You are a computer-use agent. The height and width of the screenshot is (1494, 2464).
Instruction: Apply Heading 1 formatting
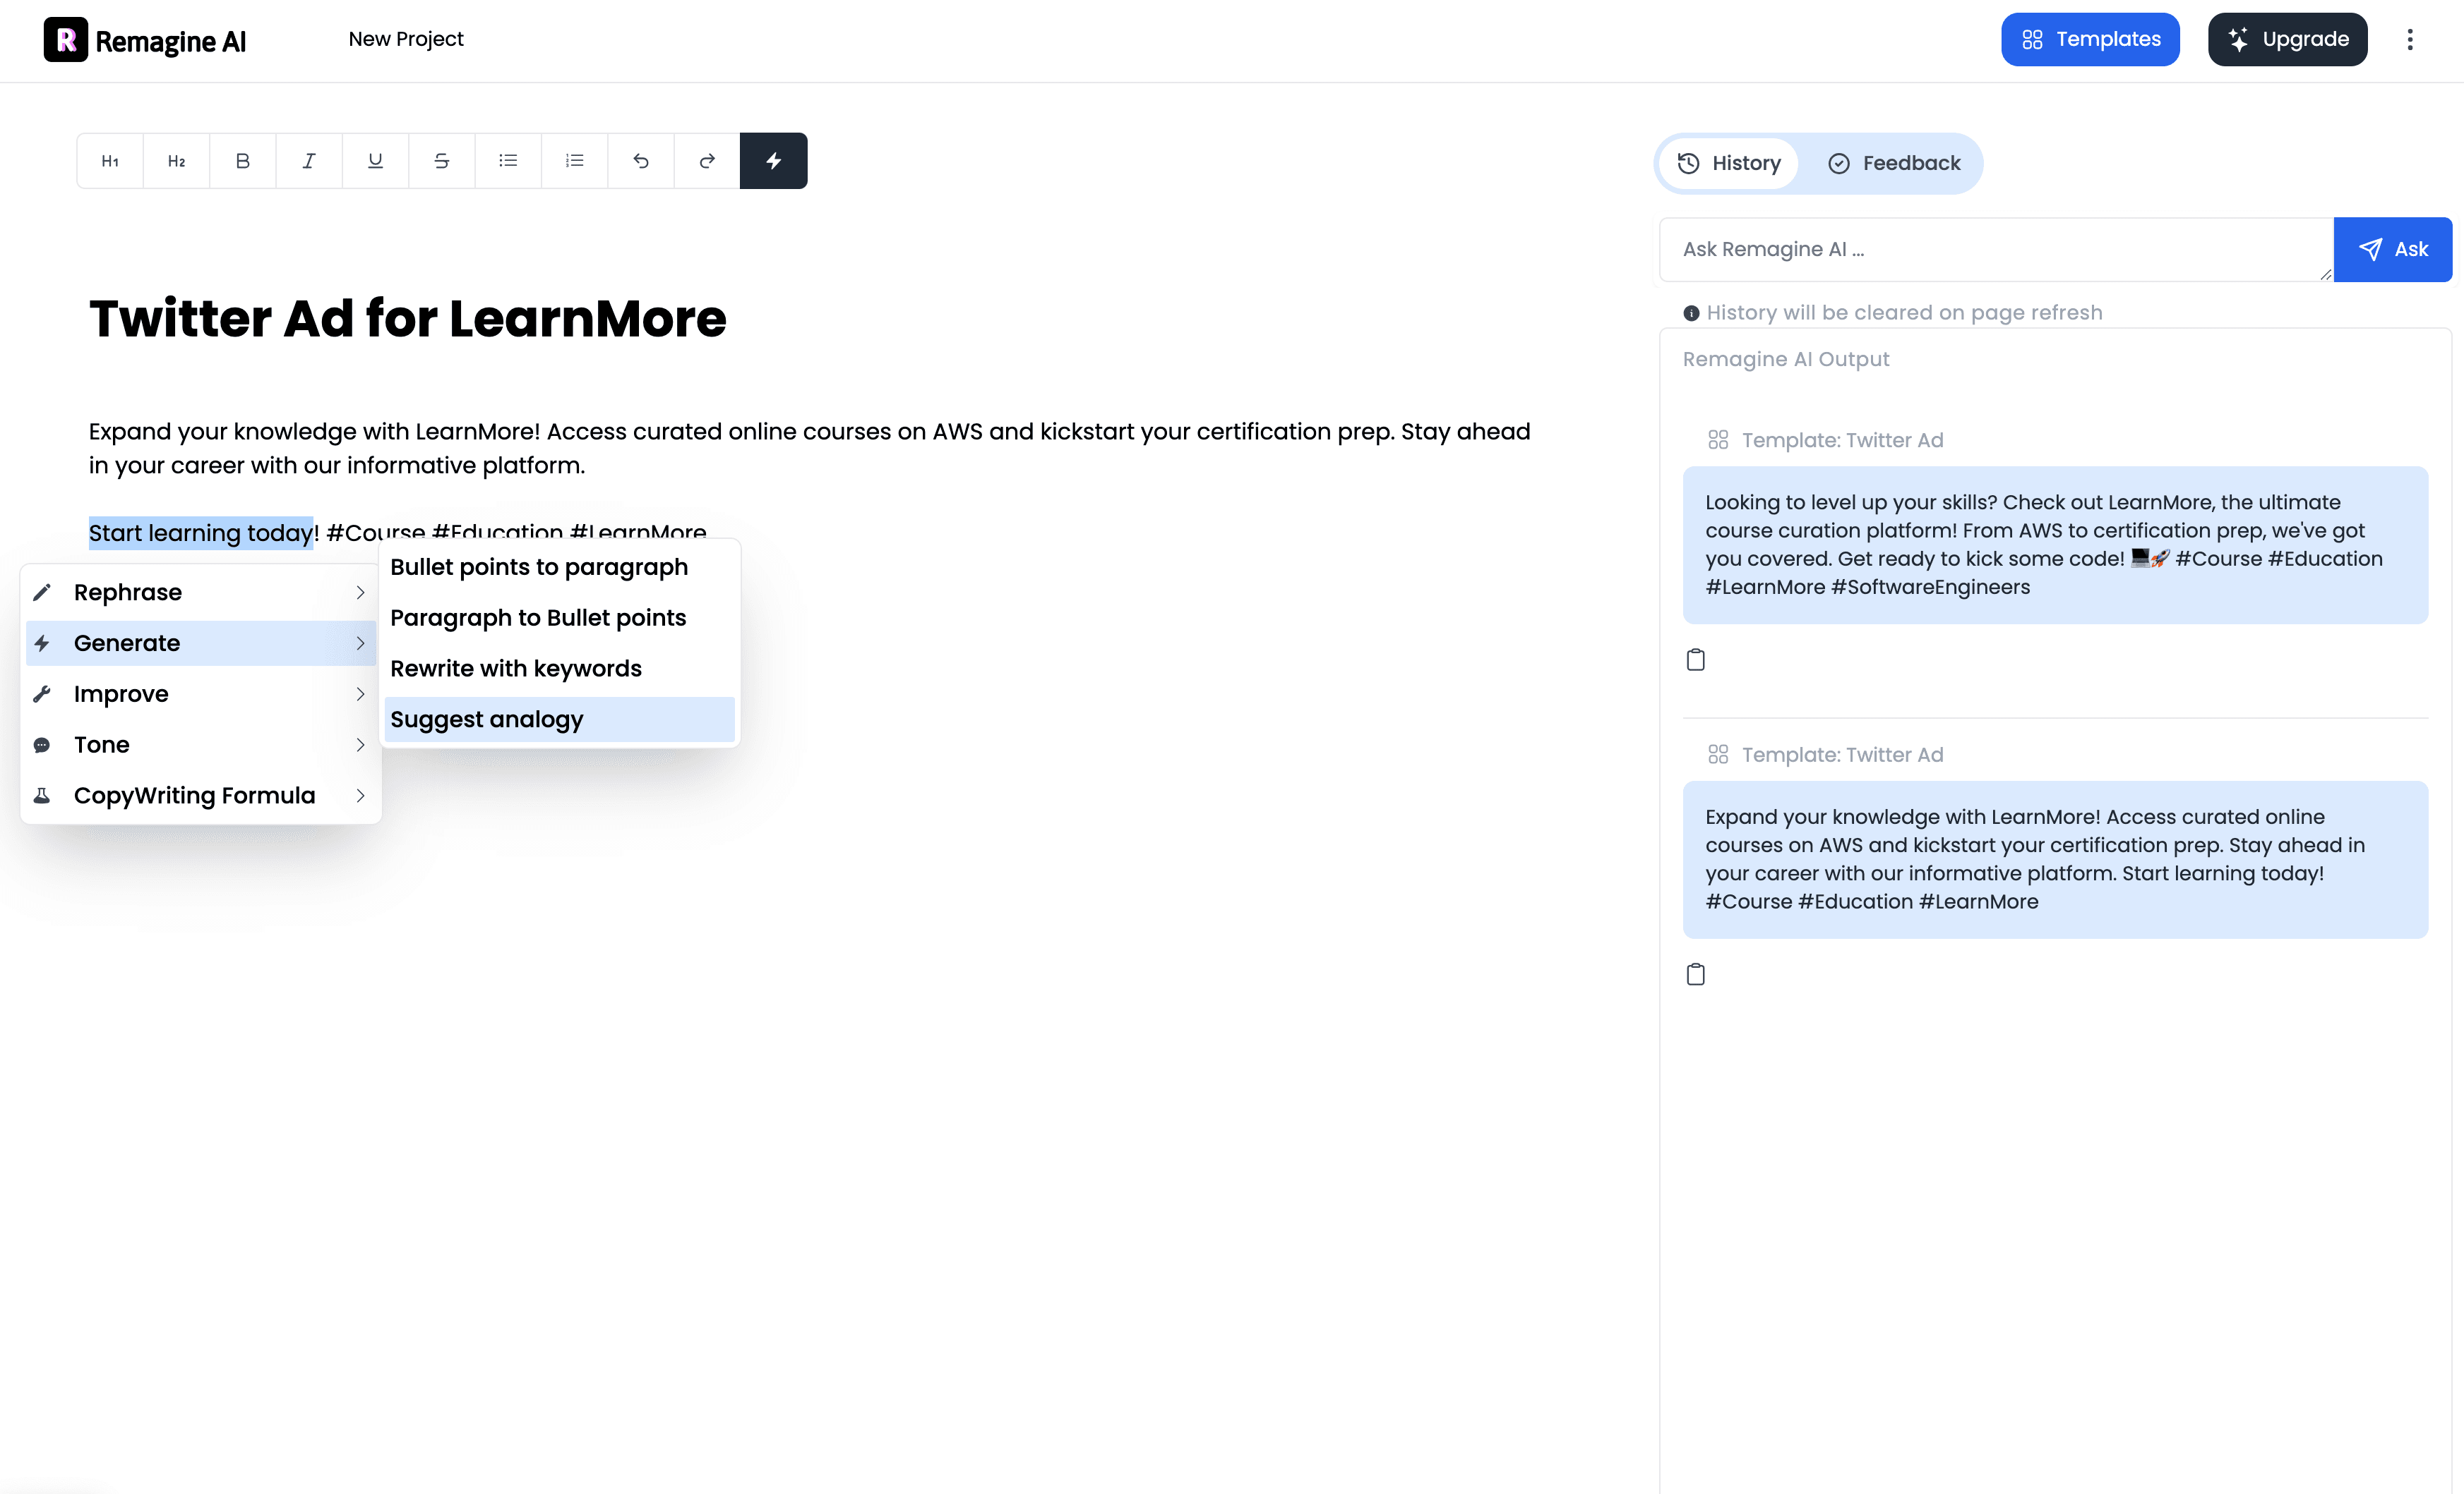[x=110, y=161]
